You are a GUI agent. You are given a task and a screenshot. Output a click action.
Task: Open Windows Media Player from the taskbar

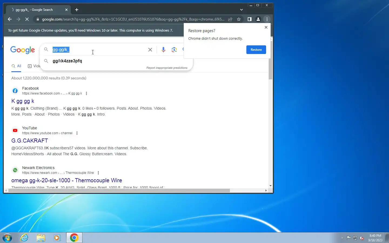tap(57, 238)
